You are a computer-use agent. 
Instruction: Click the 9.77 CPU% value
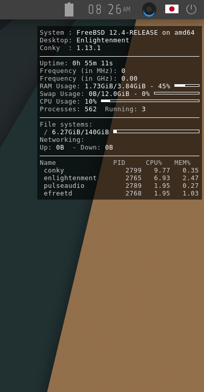162,170
